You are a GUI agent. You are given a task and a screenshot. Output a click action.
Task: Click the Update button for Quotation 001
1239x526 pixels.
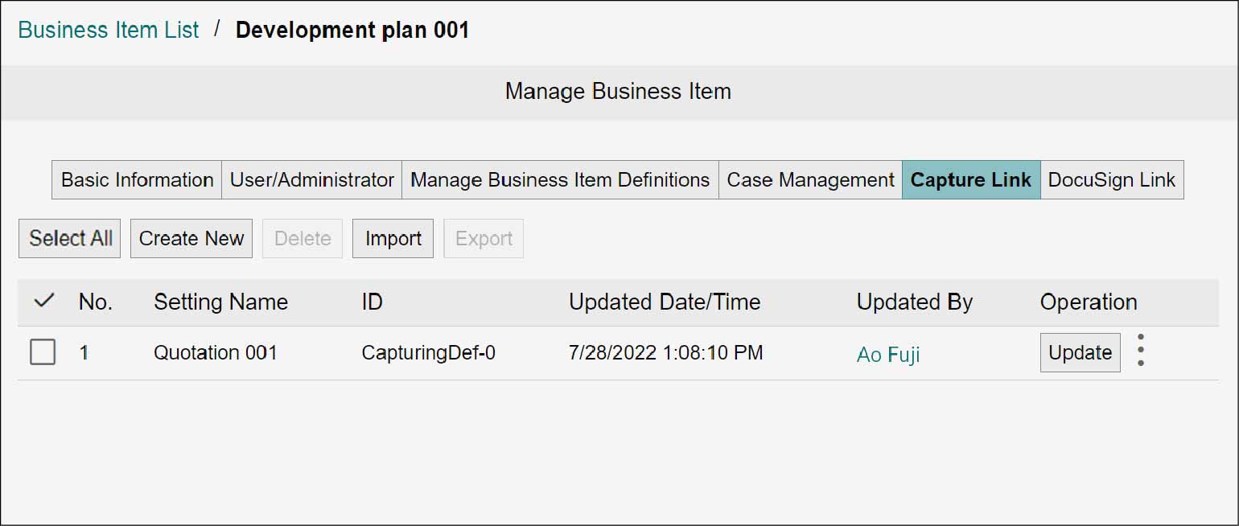click(x=1081, y=352)
